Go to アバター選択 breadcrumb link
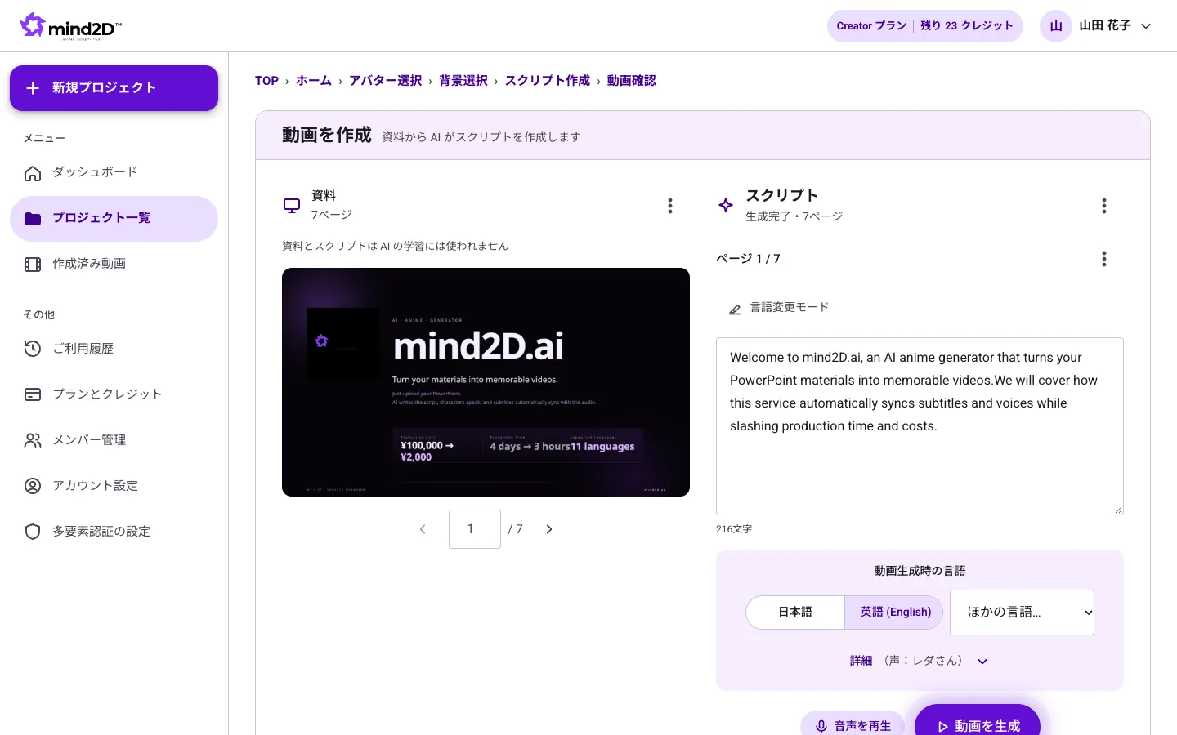 point(386,81)
